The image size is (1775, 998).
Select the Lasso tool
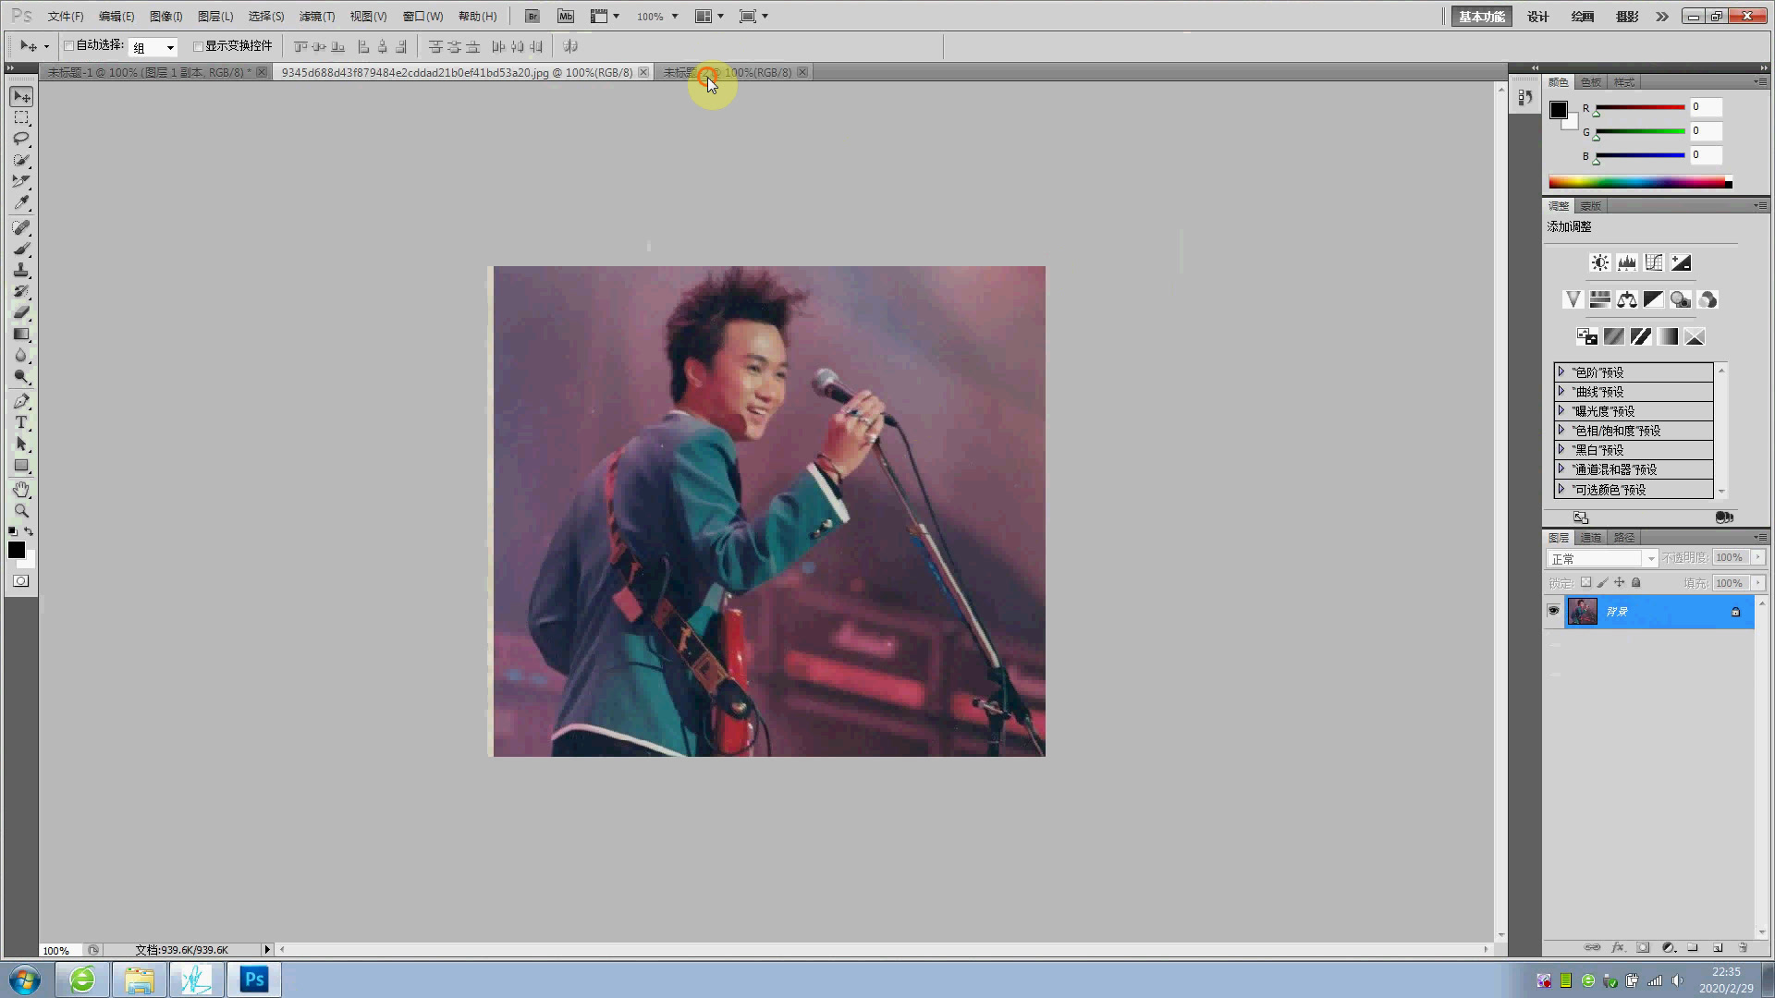click(21, 139)
